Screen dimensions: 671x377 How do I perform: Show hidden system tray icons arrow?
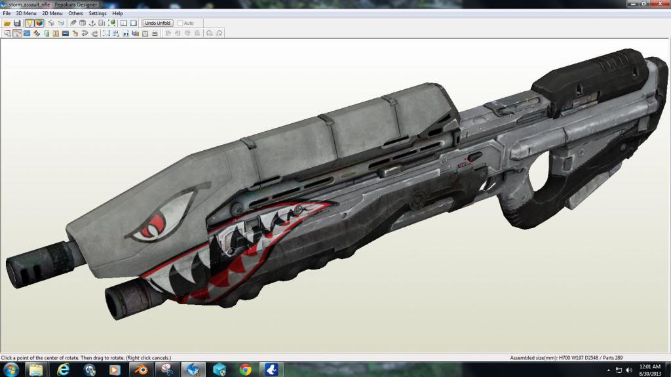click(x=609, y=370)
